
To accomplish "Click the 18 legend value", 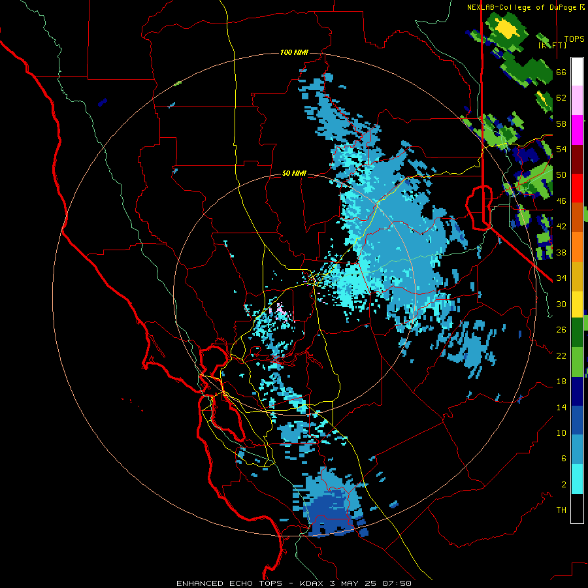I will [561, 382].
